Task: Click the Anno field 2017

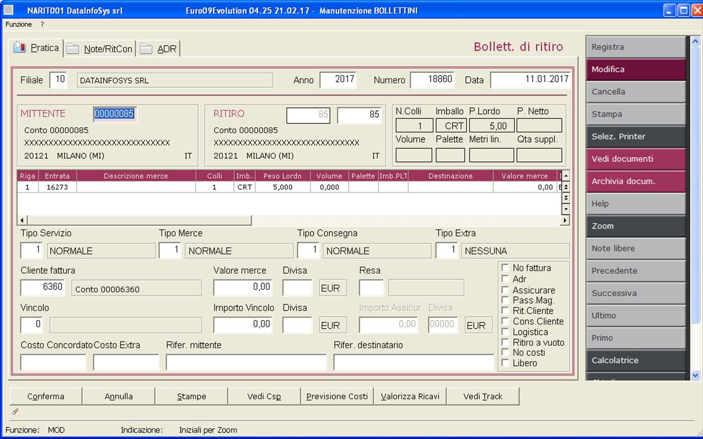Action: (338, 80)
